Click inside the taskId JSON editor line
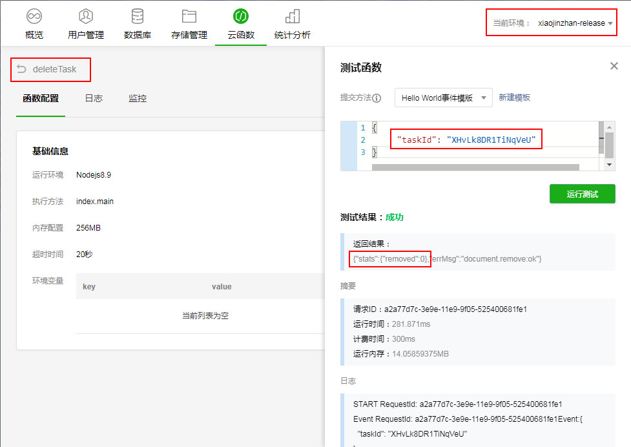 coord(466,140)
